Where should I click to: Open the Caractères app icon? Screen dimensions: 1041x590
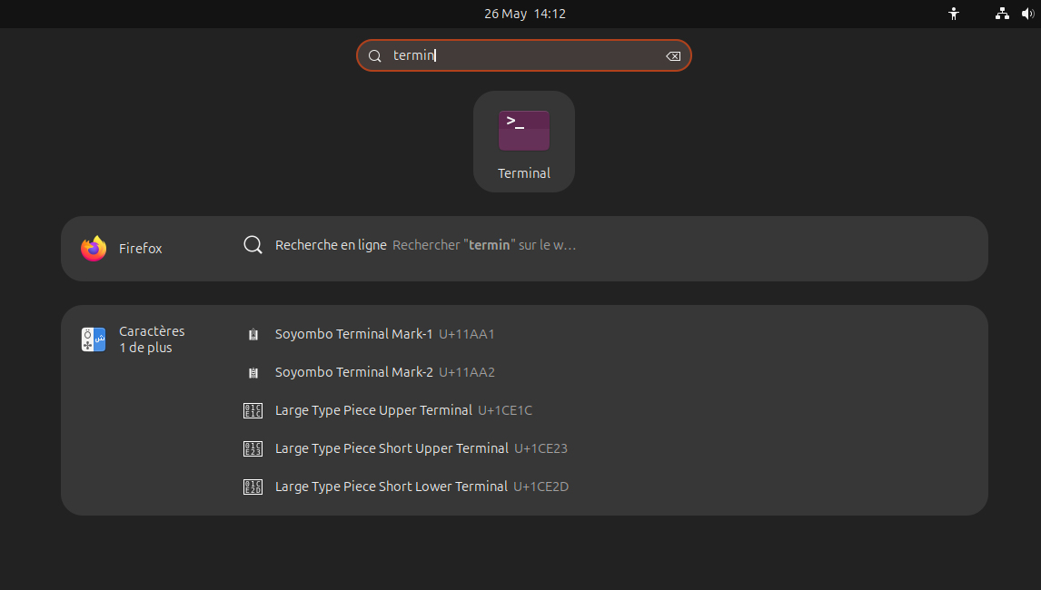pyautogui.click(x=94, y=339)
